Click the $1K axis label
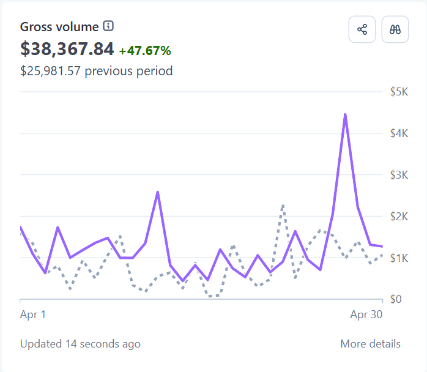 coord(399,258)
